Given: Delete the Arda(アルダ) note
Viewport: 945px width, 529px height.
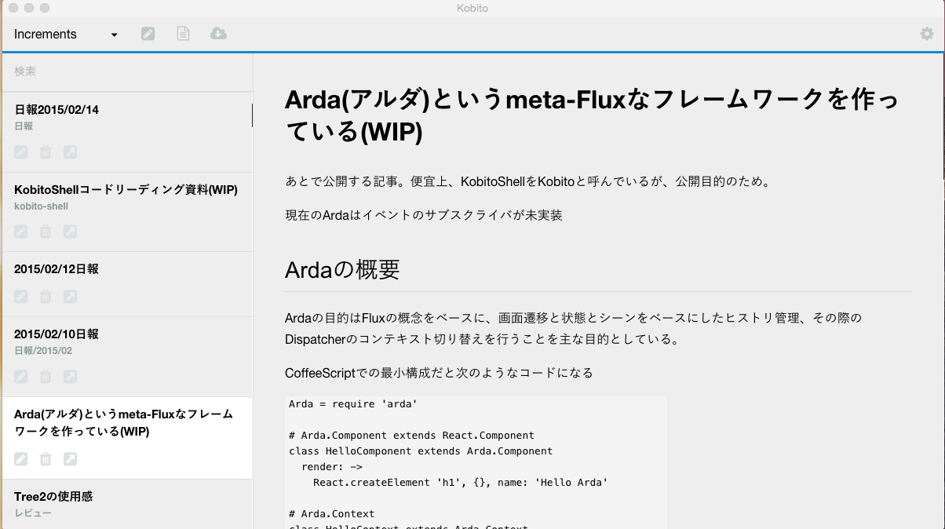Looking at the screenshot, I should tap(46, 459).
